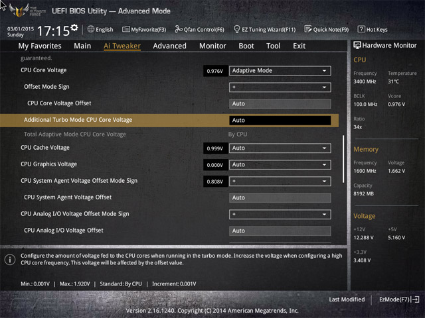The width and height of the screenshot is (425, 318).
Task: Click the 8192 MB capacity value
Action: coord(363,193)
